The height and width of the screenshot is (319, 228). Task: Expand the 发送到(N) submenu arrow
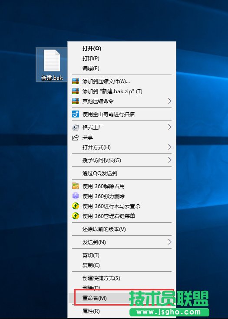169,242
